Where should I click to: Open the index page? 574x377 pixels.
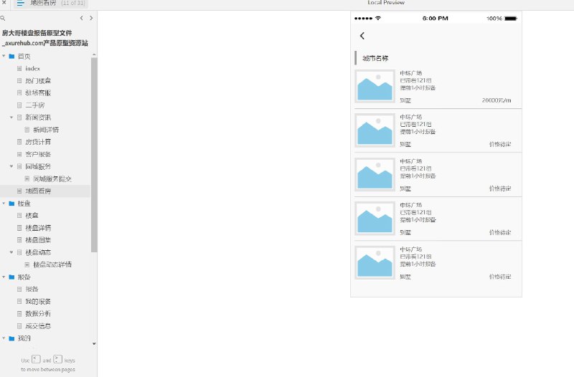32,68
